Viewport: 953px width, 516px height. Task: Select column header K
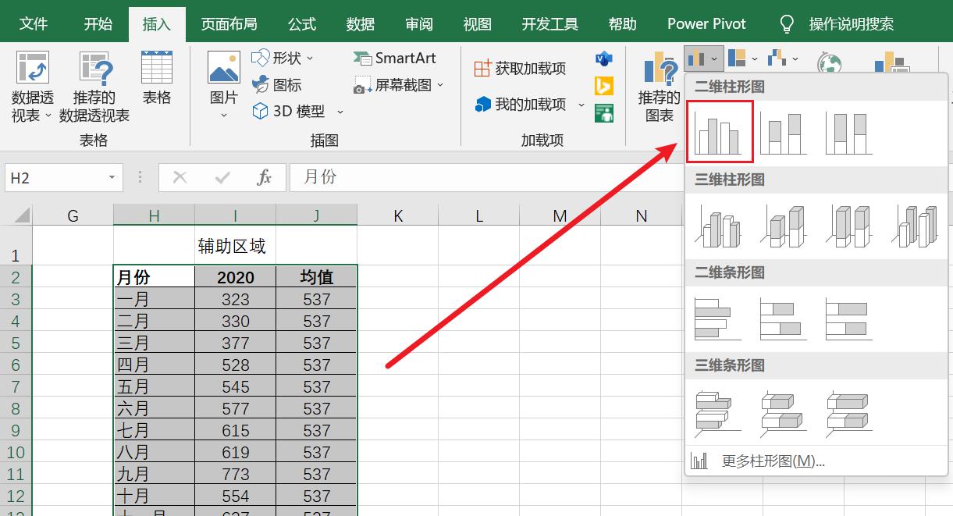click(x=398, y=215)
